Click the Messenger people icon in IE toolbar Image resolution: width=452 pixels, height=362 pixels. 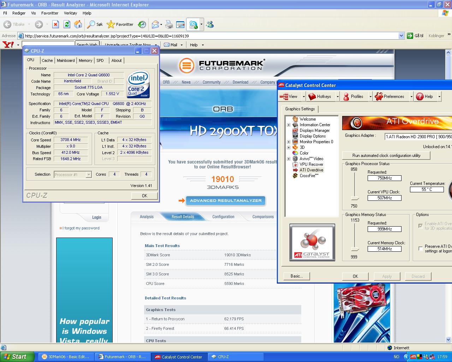coord(210,24)
